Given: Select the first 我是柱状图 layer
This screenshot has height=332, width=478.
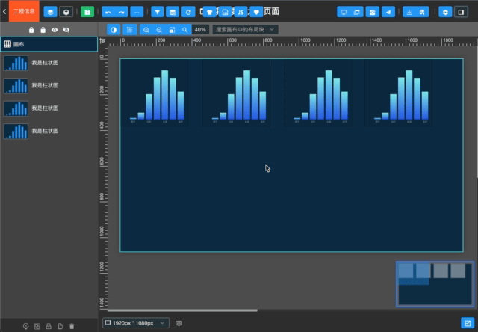Looking at the screenshot, I should [x=49, y=63].
